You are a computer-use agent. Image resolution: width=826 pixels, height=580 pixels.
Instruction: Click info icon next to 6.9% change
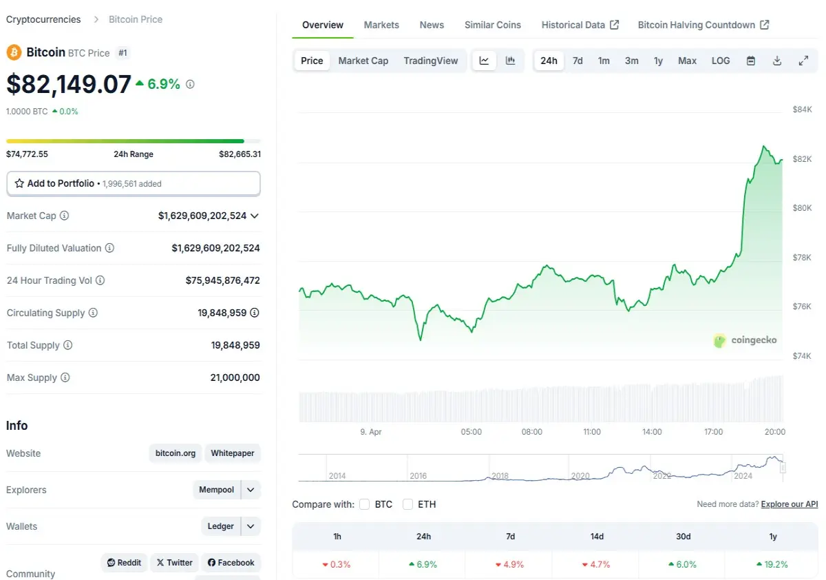point(190,84)
